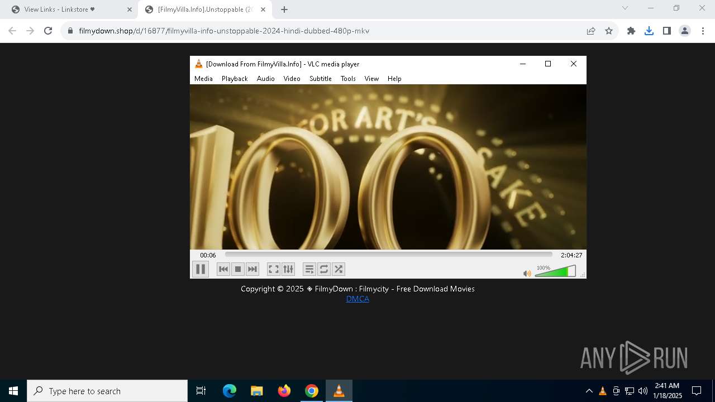Toggle loop repeat mode
715x402 pixels.
(x=324, y=269)
